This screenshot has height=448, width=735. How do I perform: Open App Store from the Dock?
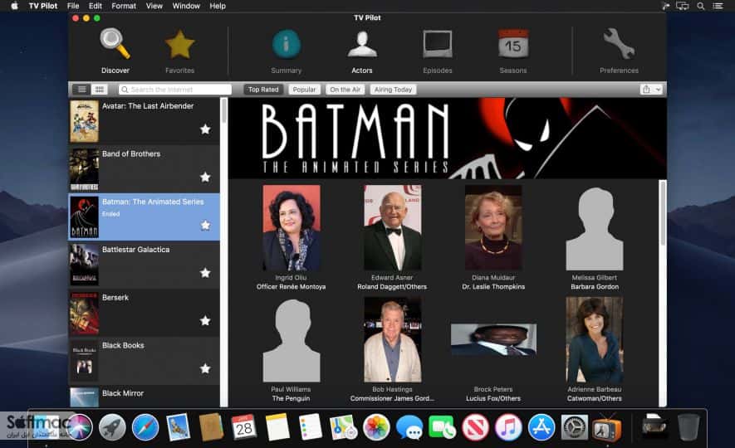click(541, 427)
